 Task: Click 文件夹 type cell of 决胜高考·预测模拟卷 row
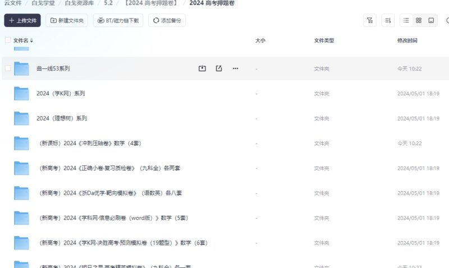(x=322, y=243)
